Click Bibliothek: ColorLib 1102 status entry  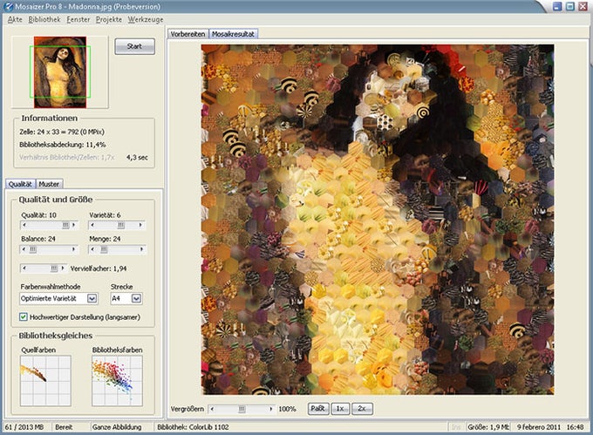193,427
